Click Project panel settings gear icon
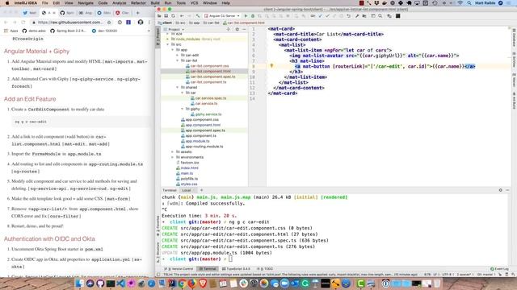The image size is (517, 290). tap(237, 30)
